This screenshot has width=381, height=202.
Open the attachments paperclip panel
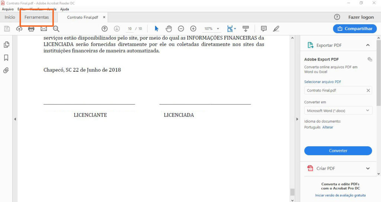click(6, 70)
